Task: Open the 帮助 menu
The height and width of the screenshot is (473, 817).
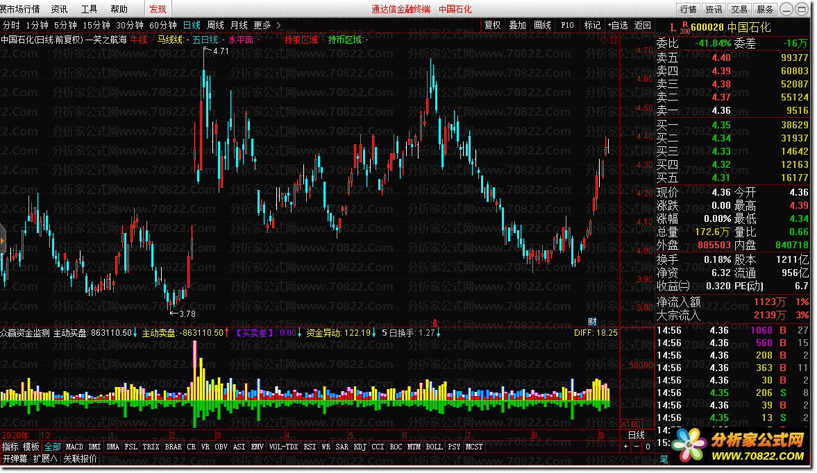Action: coord(119,10)
